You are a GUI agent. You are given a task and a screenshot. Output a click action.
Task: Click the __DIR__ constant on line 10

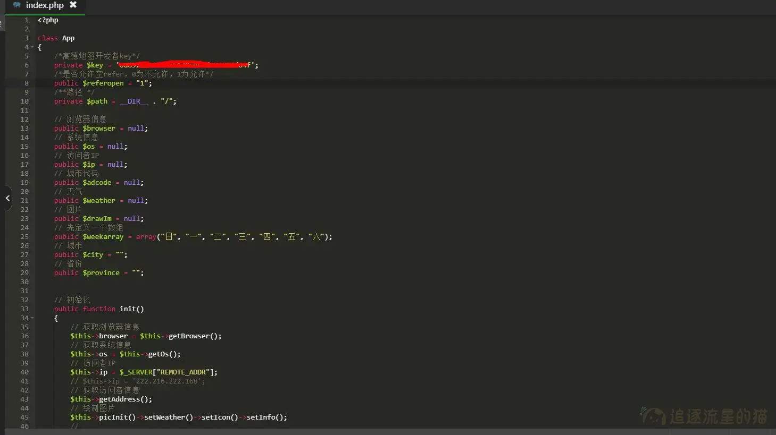134,101
